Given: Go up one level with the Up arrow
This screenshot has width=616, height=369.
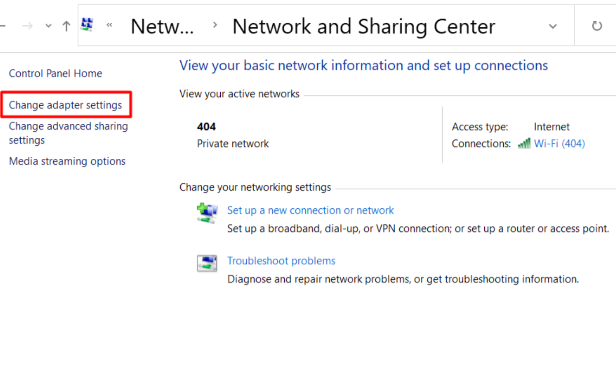Looking at the screenshot, I should (x=66, y=26).
